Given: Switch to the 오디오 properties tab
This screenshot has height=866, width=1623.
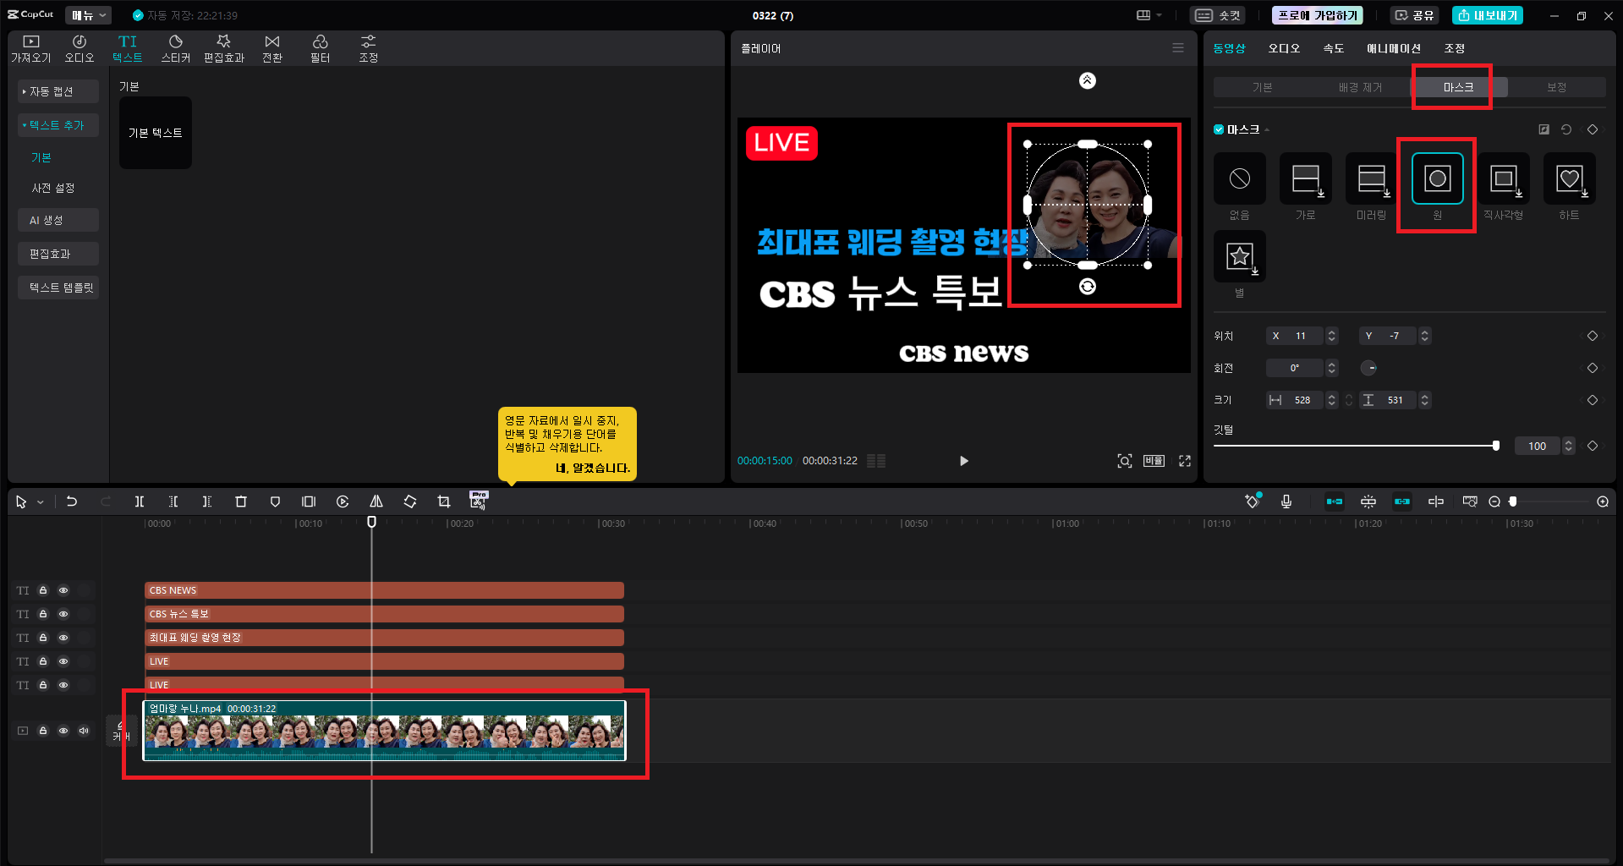Looking at the screenshot, I should click(x=1284, y=48).
